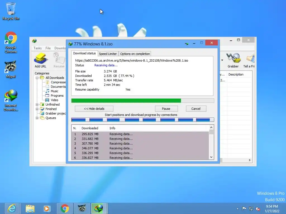Select connection row 4 with 346.077 MB

point(140,148)
